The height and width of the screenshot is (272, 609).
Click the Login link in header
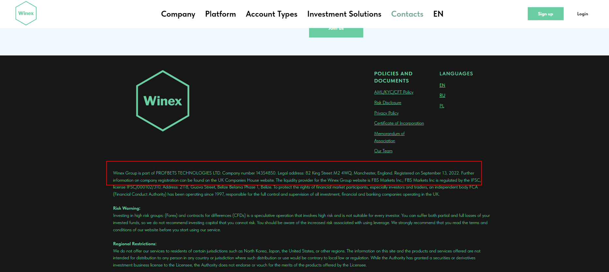pos(583,14)
